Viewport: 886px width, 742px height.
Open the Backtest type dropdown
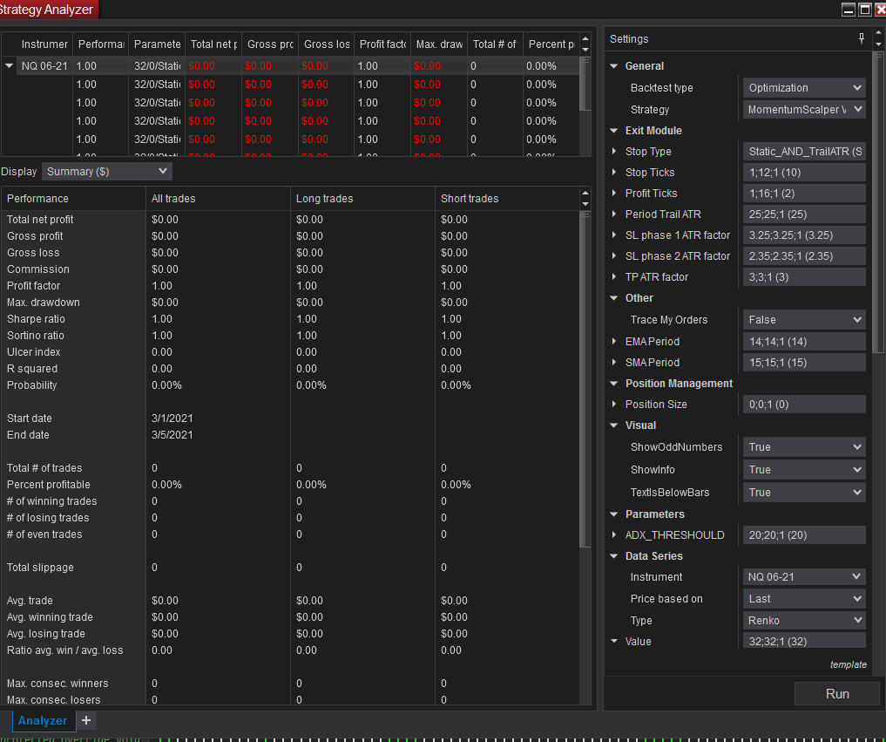[x=804, y=88]
